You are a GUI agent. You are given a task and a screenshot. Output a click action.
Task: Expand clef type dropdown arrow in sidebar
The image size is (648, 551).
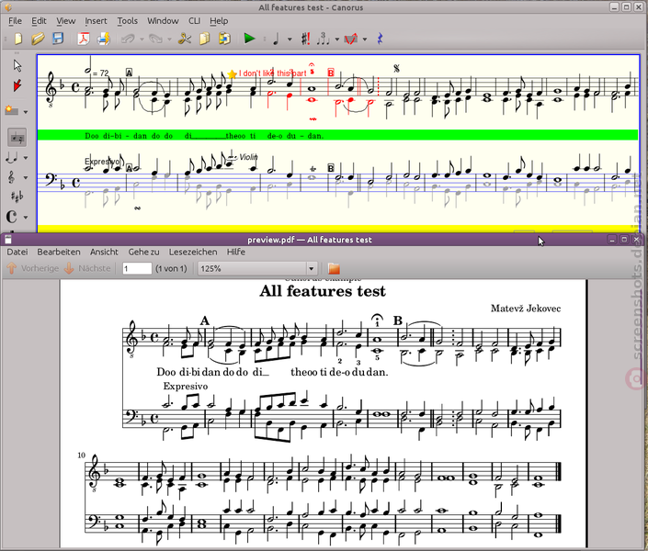click(26, 177)
